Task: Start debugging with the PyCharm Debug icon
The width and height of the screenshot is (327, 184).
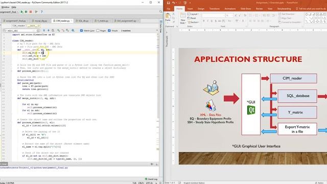Action: tap(26, 12)
